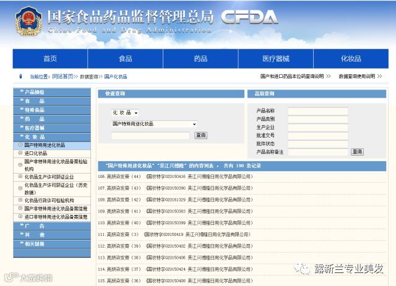Open result 108 亮妍染发膏（42）
The height and width of the screenshot is (286, 396).
coord(176,200)
